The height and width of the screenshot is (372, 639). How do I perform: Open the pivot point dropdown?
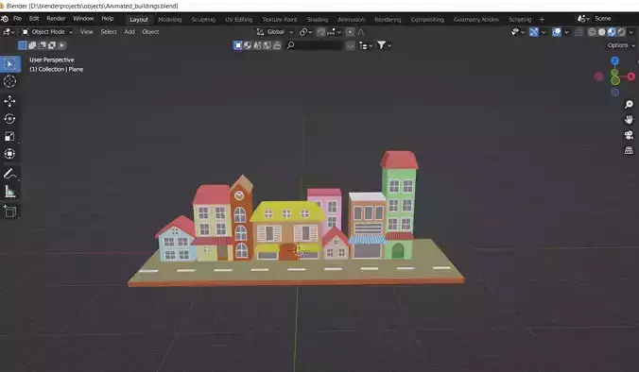305,32
